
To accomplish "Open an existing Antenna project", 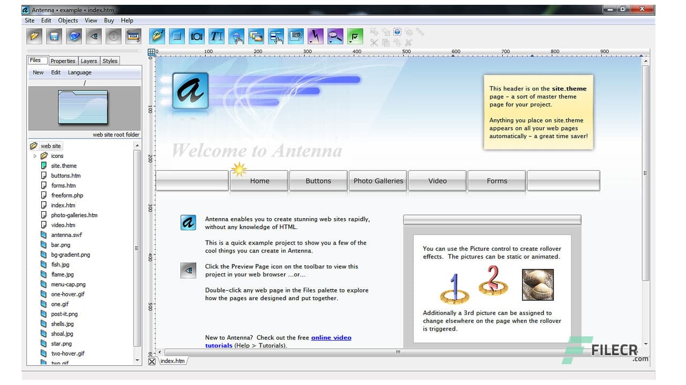I will [x=33, y=36].
